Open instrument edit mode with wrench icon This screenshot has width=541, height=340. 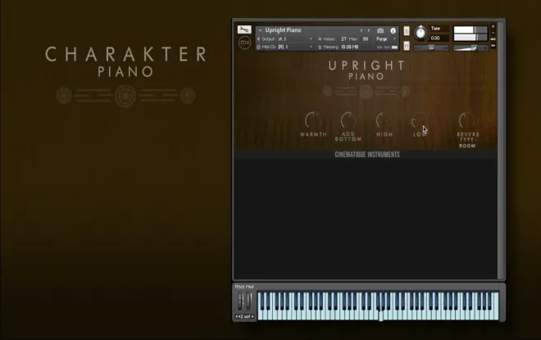tap(244, 29)
